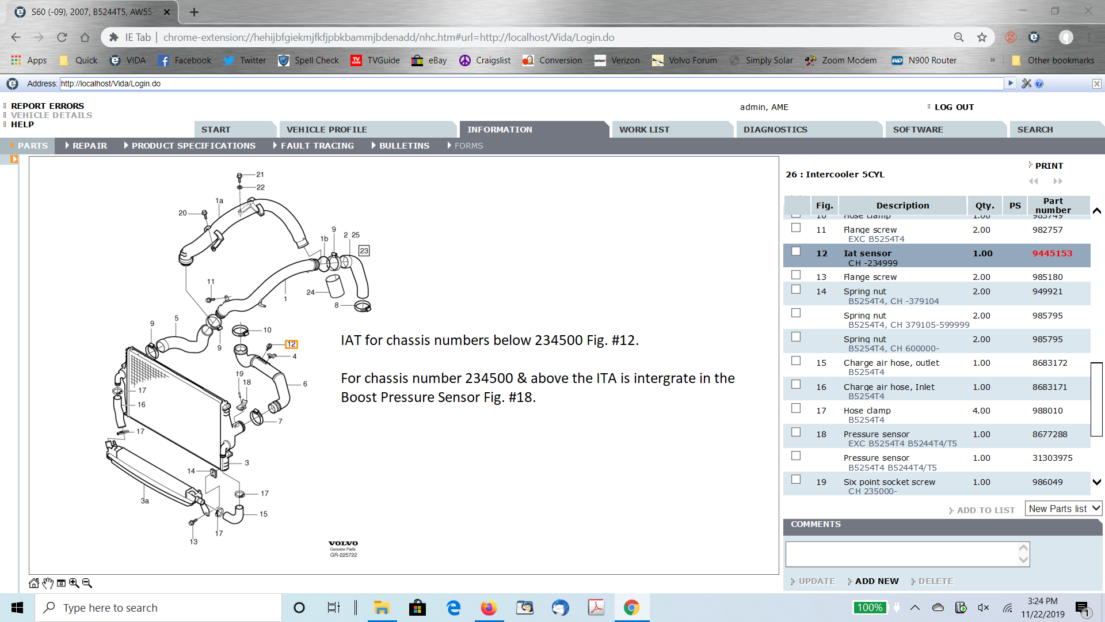Select checkbox for Charge air hose, outlet

tap(796, 361)
